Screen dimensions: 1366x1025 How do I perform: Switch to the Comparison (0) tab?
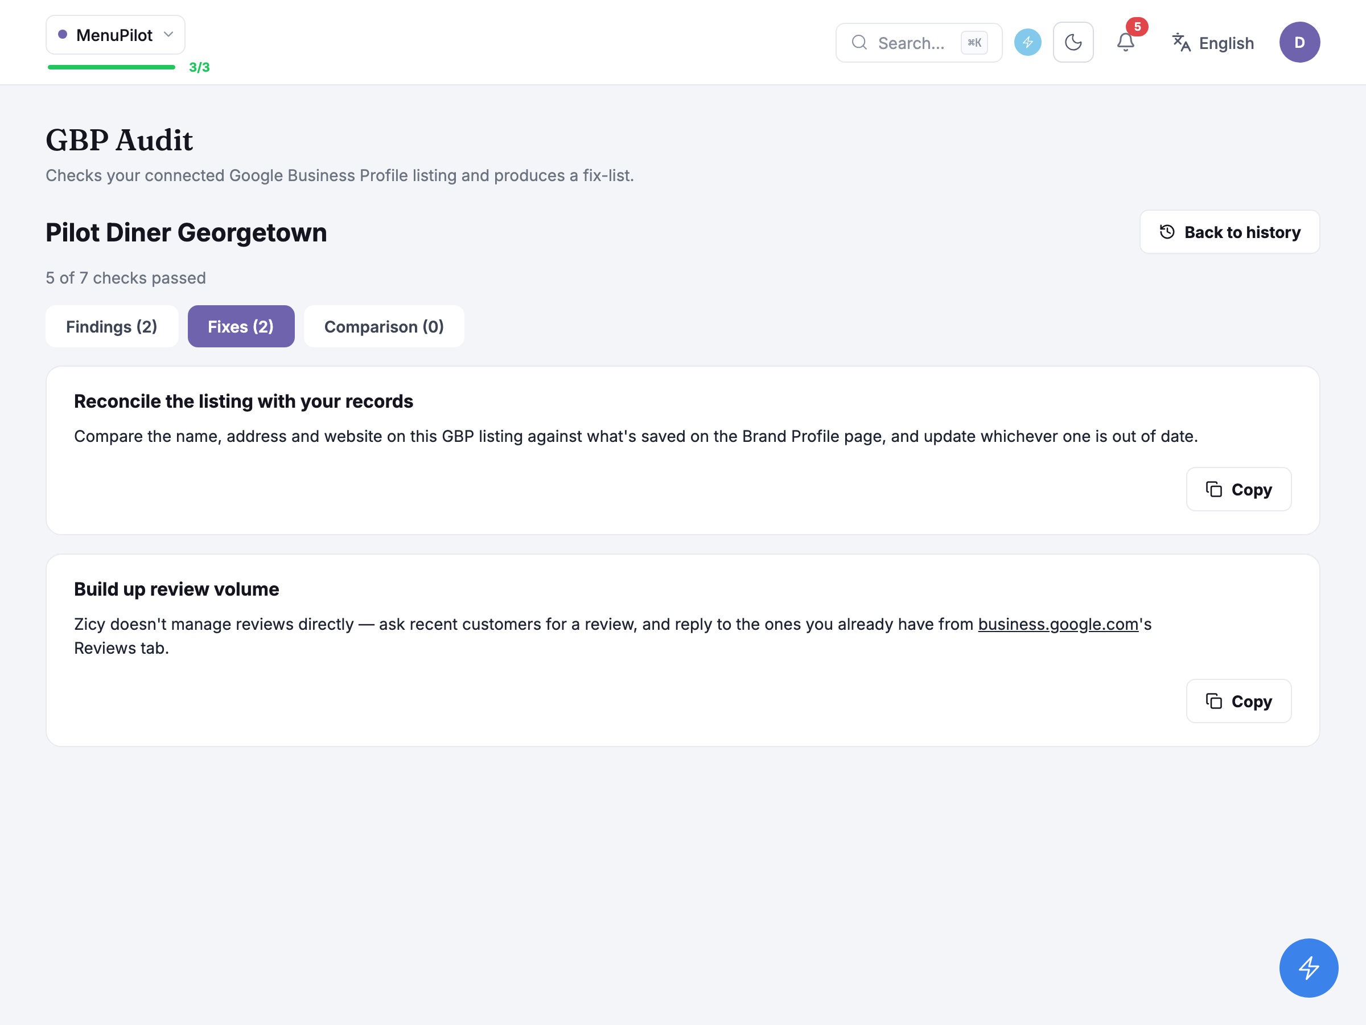click(x=384, y=326)
